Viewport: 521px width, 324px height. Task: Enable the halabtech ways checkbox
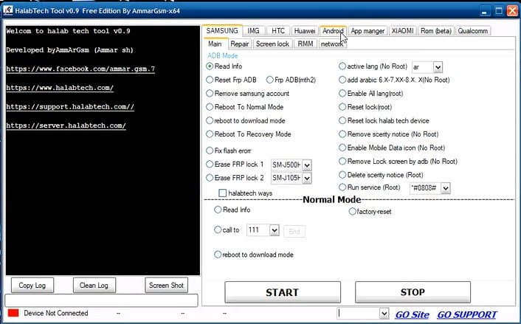pos(222,193)
